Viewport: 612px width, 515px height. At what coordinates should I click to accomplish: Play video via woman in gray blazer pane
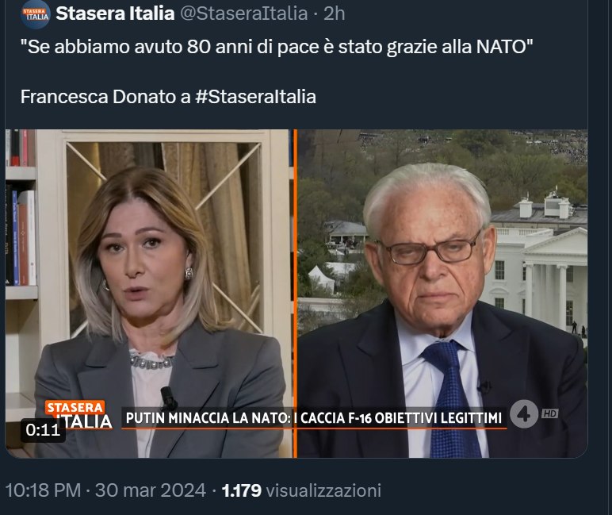click(x=149, y=293)
